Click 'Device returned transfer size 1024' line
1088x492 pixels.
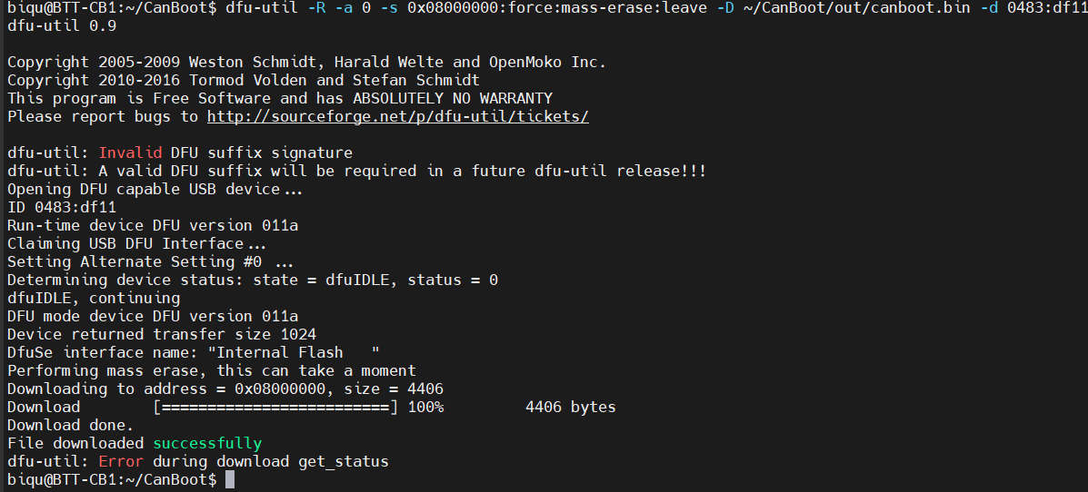click(162, 334)
